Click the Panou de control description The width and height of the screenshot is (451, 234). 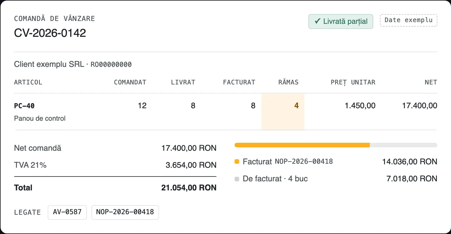click(x=40, y=118)
